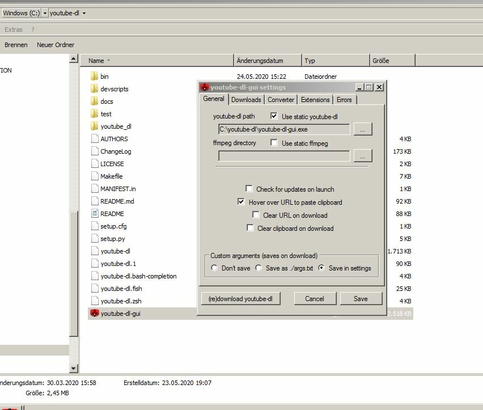The width and height of the screenshot is (483, 410).
Task: Browse for the ffmpeg directory
Action: (363, 155)
